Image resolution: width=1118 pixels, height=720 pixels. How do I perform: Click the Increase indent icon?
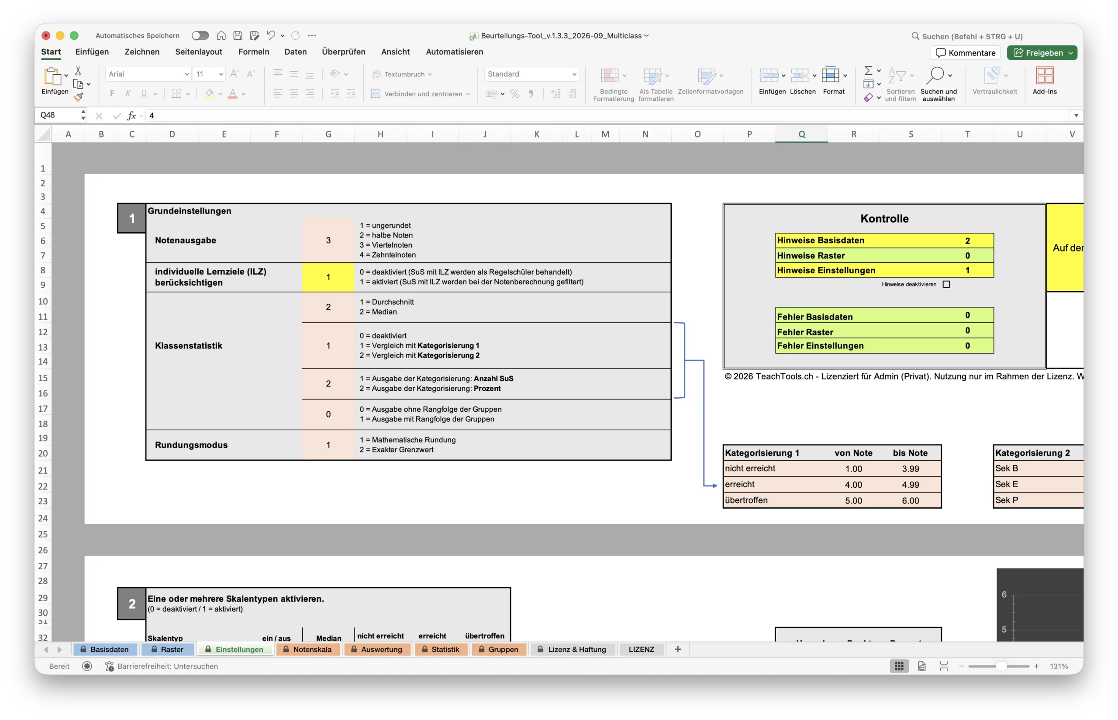click(351, 93)
